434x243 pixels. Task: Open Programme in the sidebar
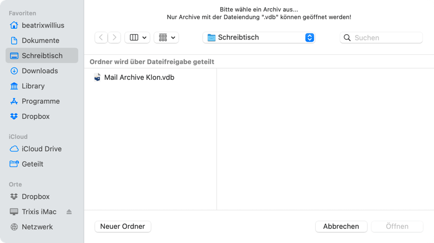42,101
